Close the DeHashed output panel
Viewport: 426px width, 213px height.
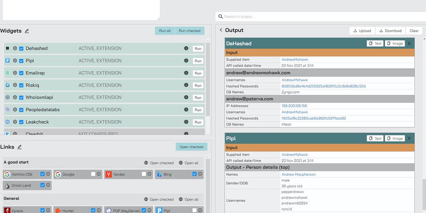(x=409, y=44)
